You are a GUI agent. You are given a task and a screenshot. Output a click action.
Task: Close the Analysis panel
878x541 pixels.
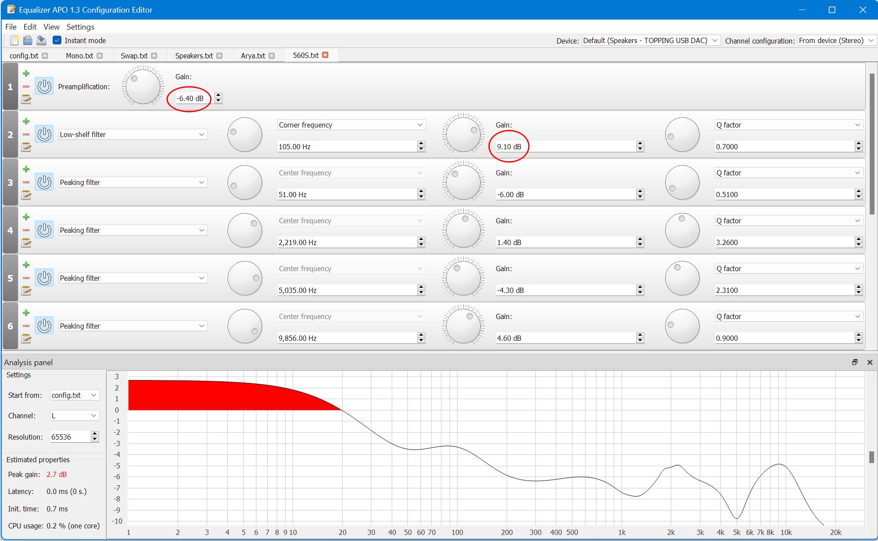pyautogui.click(x=870, y=362)
